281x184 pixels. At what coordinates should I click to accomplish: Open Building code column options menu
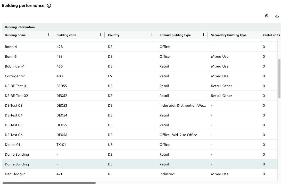100,35
